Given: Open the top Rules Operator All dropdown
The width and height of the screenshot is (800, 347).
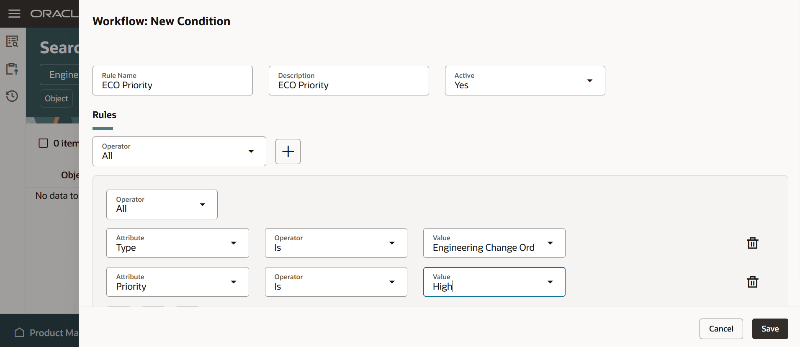Looking at the screenshot, I should (251, 152).
